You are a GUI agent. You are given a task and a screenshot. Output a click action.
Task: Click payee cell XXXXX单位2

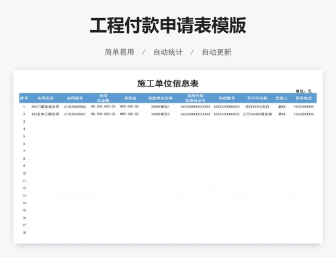161,114
